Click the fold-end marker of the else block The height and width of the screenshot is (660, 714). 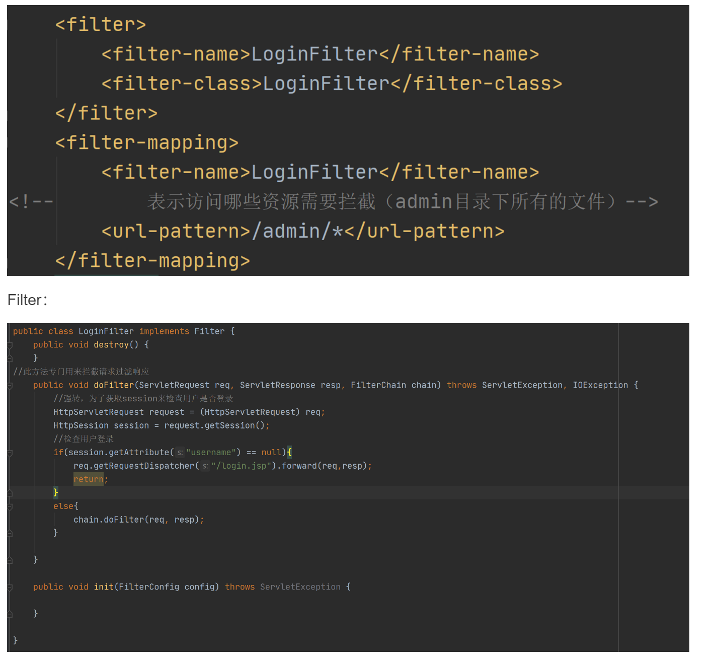point(10,533)
